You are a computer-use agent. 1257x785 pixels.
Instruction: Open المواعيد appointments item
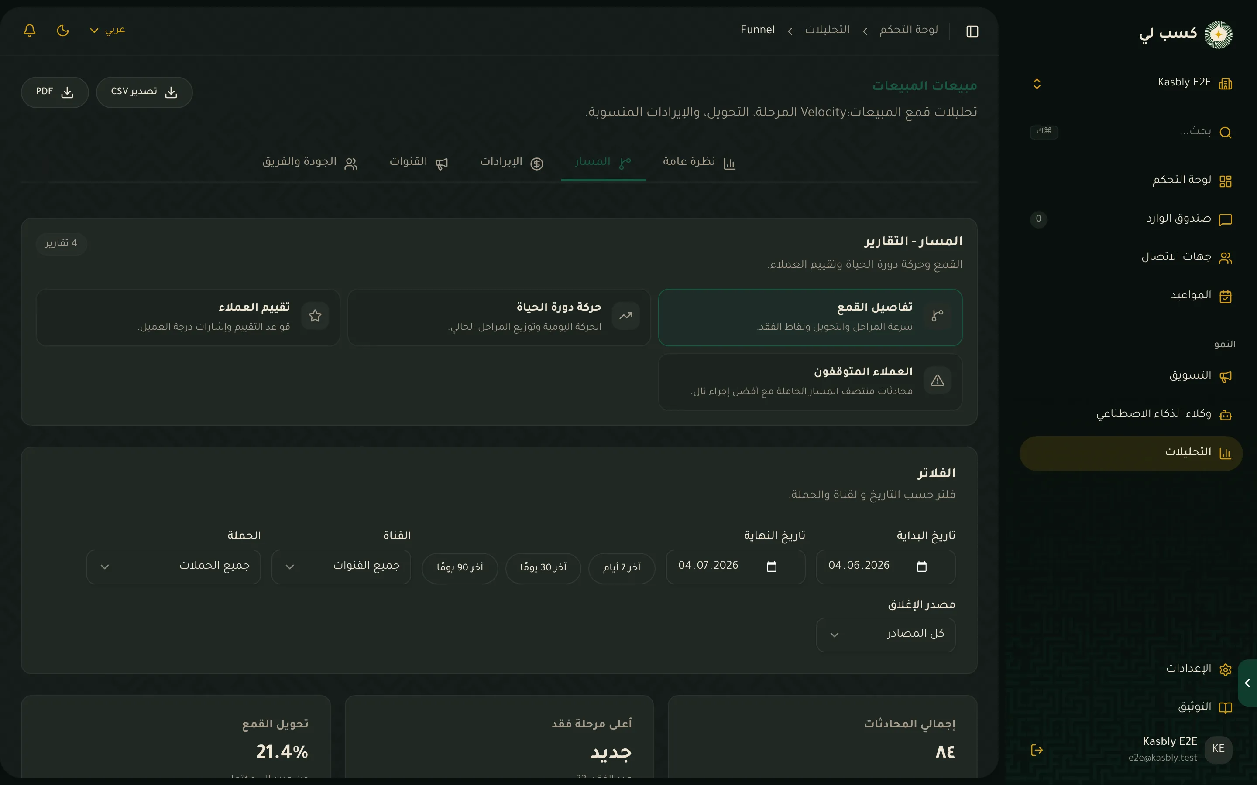click(x=1131, y=296)
